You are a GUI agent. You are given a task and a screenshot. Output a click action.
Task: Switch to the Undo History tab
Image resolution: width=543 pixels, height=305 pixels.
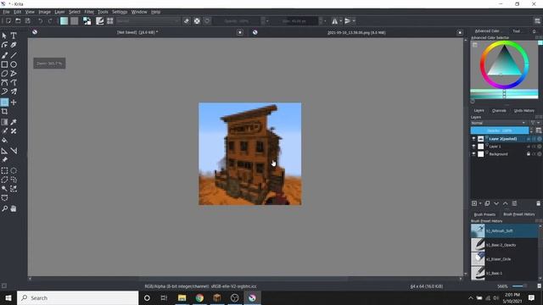coord(524,111)
